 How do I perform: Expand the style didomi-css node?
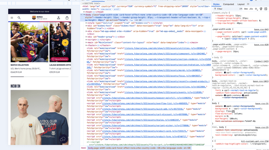pyautogui.click(x=86, y=23)
